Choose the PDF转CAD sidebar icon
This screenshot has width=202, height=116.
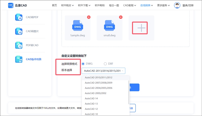click(x=19, y=45)
